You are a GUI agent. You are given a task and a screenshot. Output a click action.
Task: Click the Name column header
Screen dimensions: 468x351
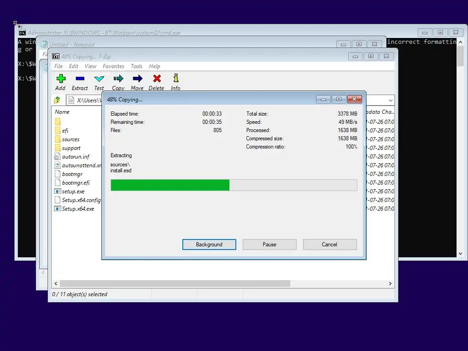pos(62,112)
